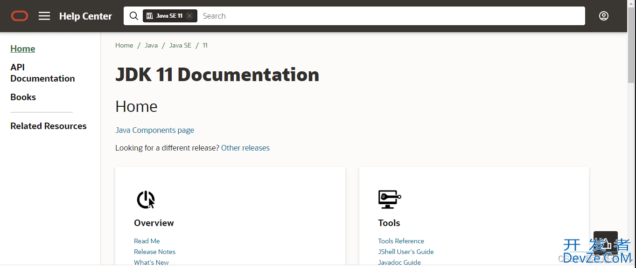The image size is (636, 268).
Task: Select Home in the sidebar
Action: point(23,48)
